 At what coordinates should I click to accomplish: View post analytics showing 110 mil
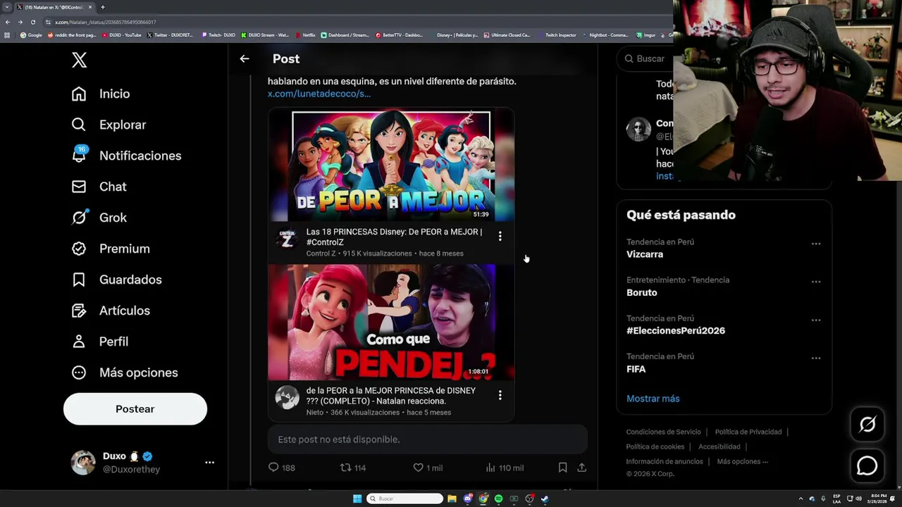(x=505, y=468)
